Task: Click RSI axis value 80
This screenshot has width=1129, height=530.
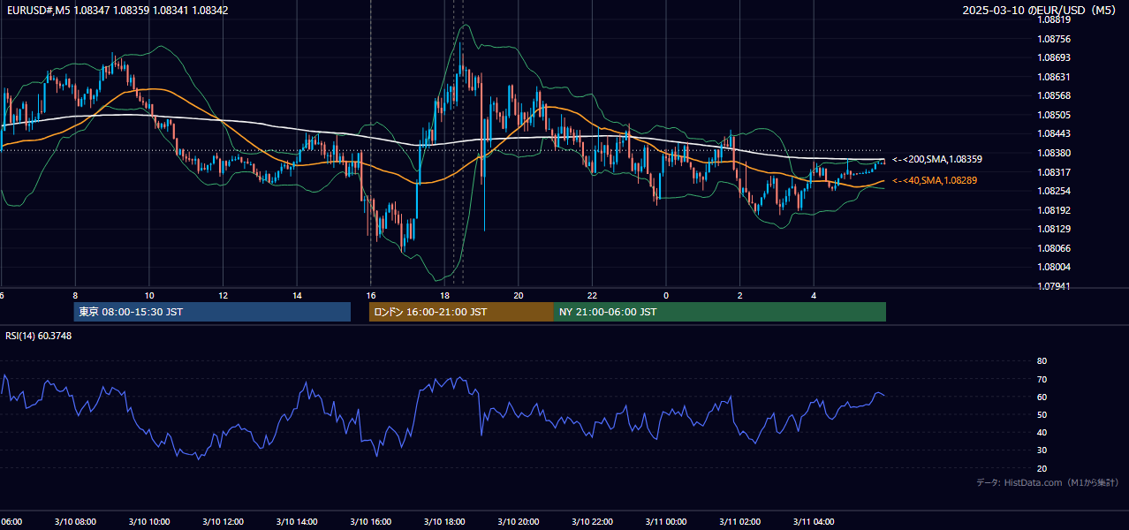Action: 1042,361
